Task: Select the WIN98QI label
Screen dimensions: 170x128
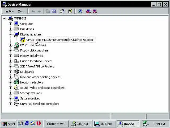Action: coord(20,18)
